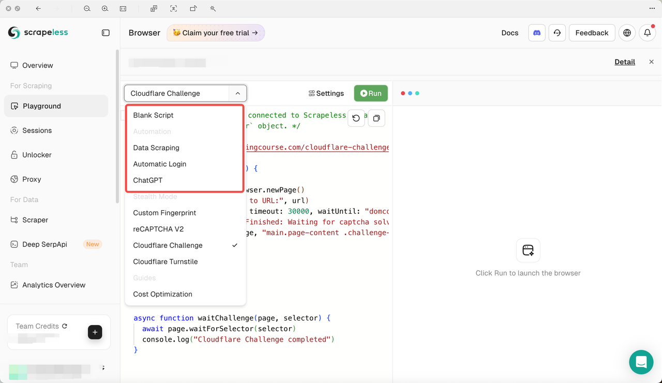The image size is (662, 383).
Task: Click "Click Run to launch the browser" text
Action: click(528, 273)
